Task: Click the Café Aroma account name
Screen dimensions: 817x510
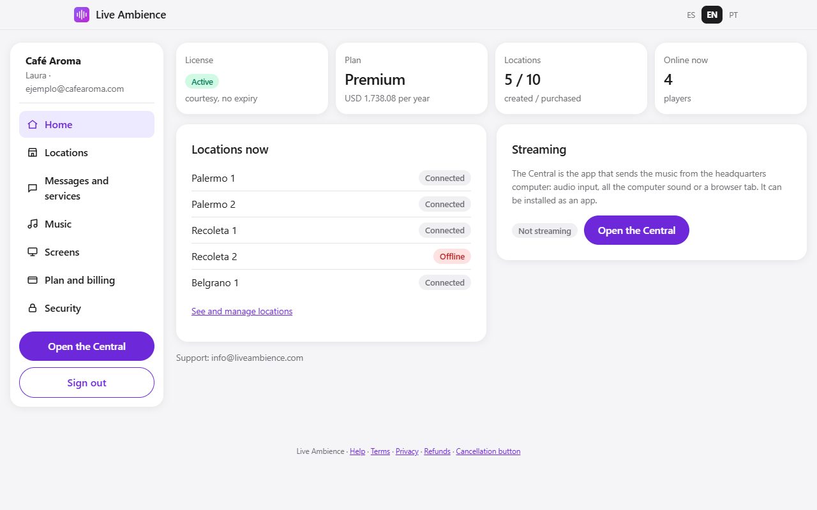Action: coord(53,61)
